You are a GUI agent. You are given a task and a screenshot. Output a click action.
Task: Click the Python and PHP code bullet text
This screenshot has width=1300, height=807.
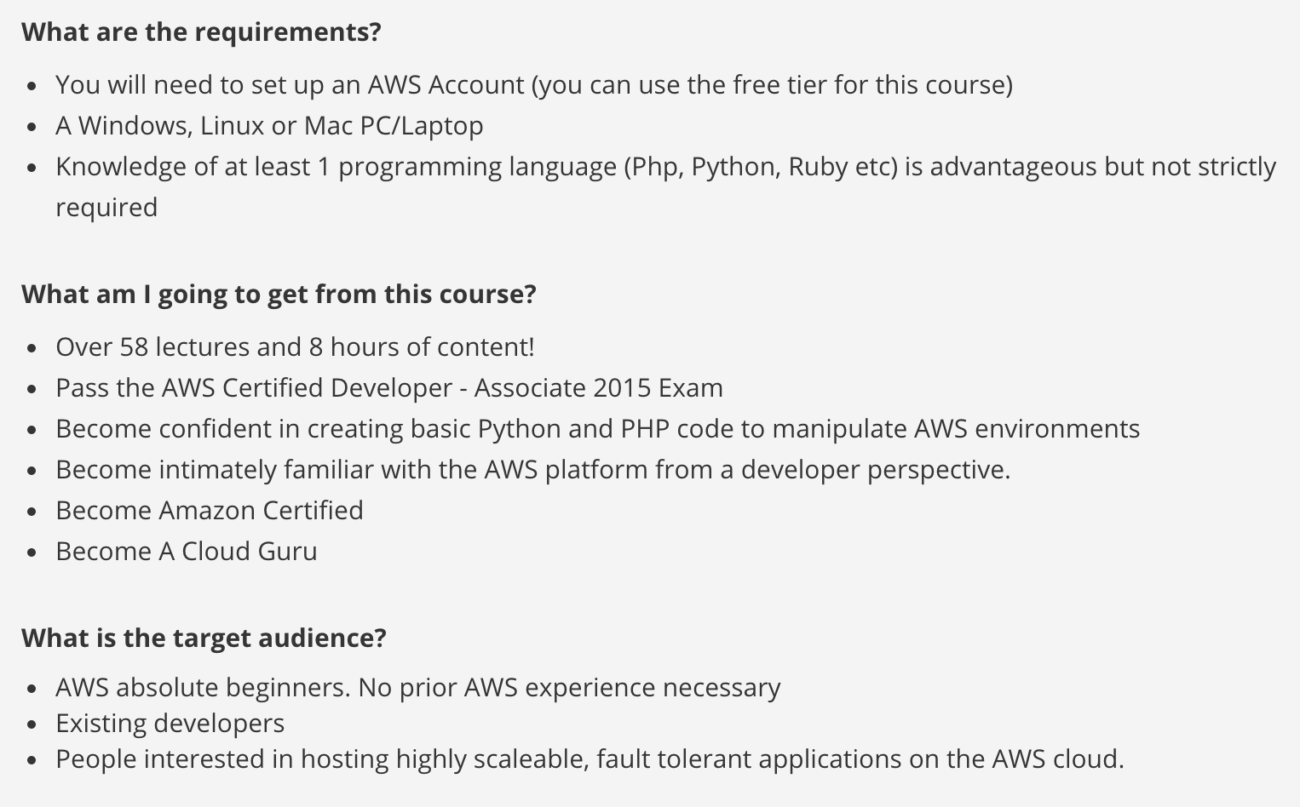tap(597, 429)
